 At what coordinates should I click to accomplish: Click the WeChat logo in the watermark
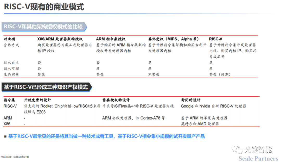coord(237,149)
